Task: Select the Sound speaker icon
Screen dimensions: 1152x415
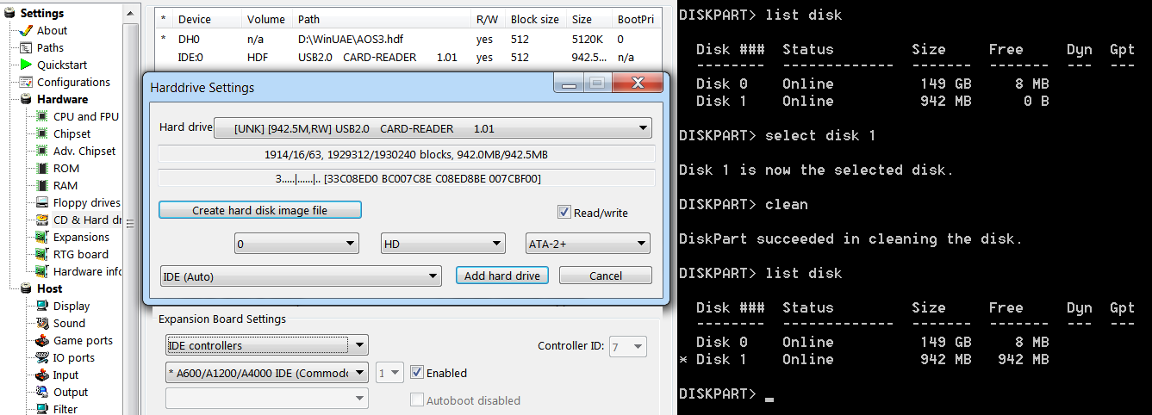Action: (x=41, y=323)
